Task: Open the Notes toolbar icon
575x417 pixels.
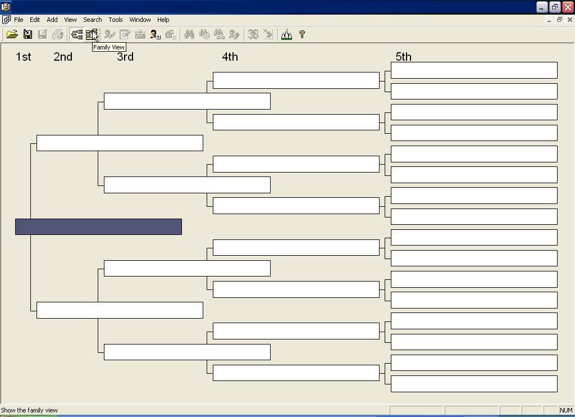Action: (x=124, y=34)
